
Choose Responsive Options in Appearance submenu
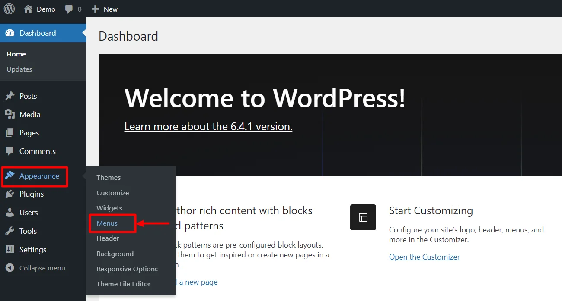tap(127, 269)
